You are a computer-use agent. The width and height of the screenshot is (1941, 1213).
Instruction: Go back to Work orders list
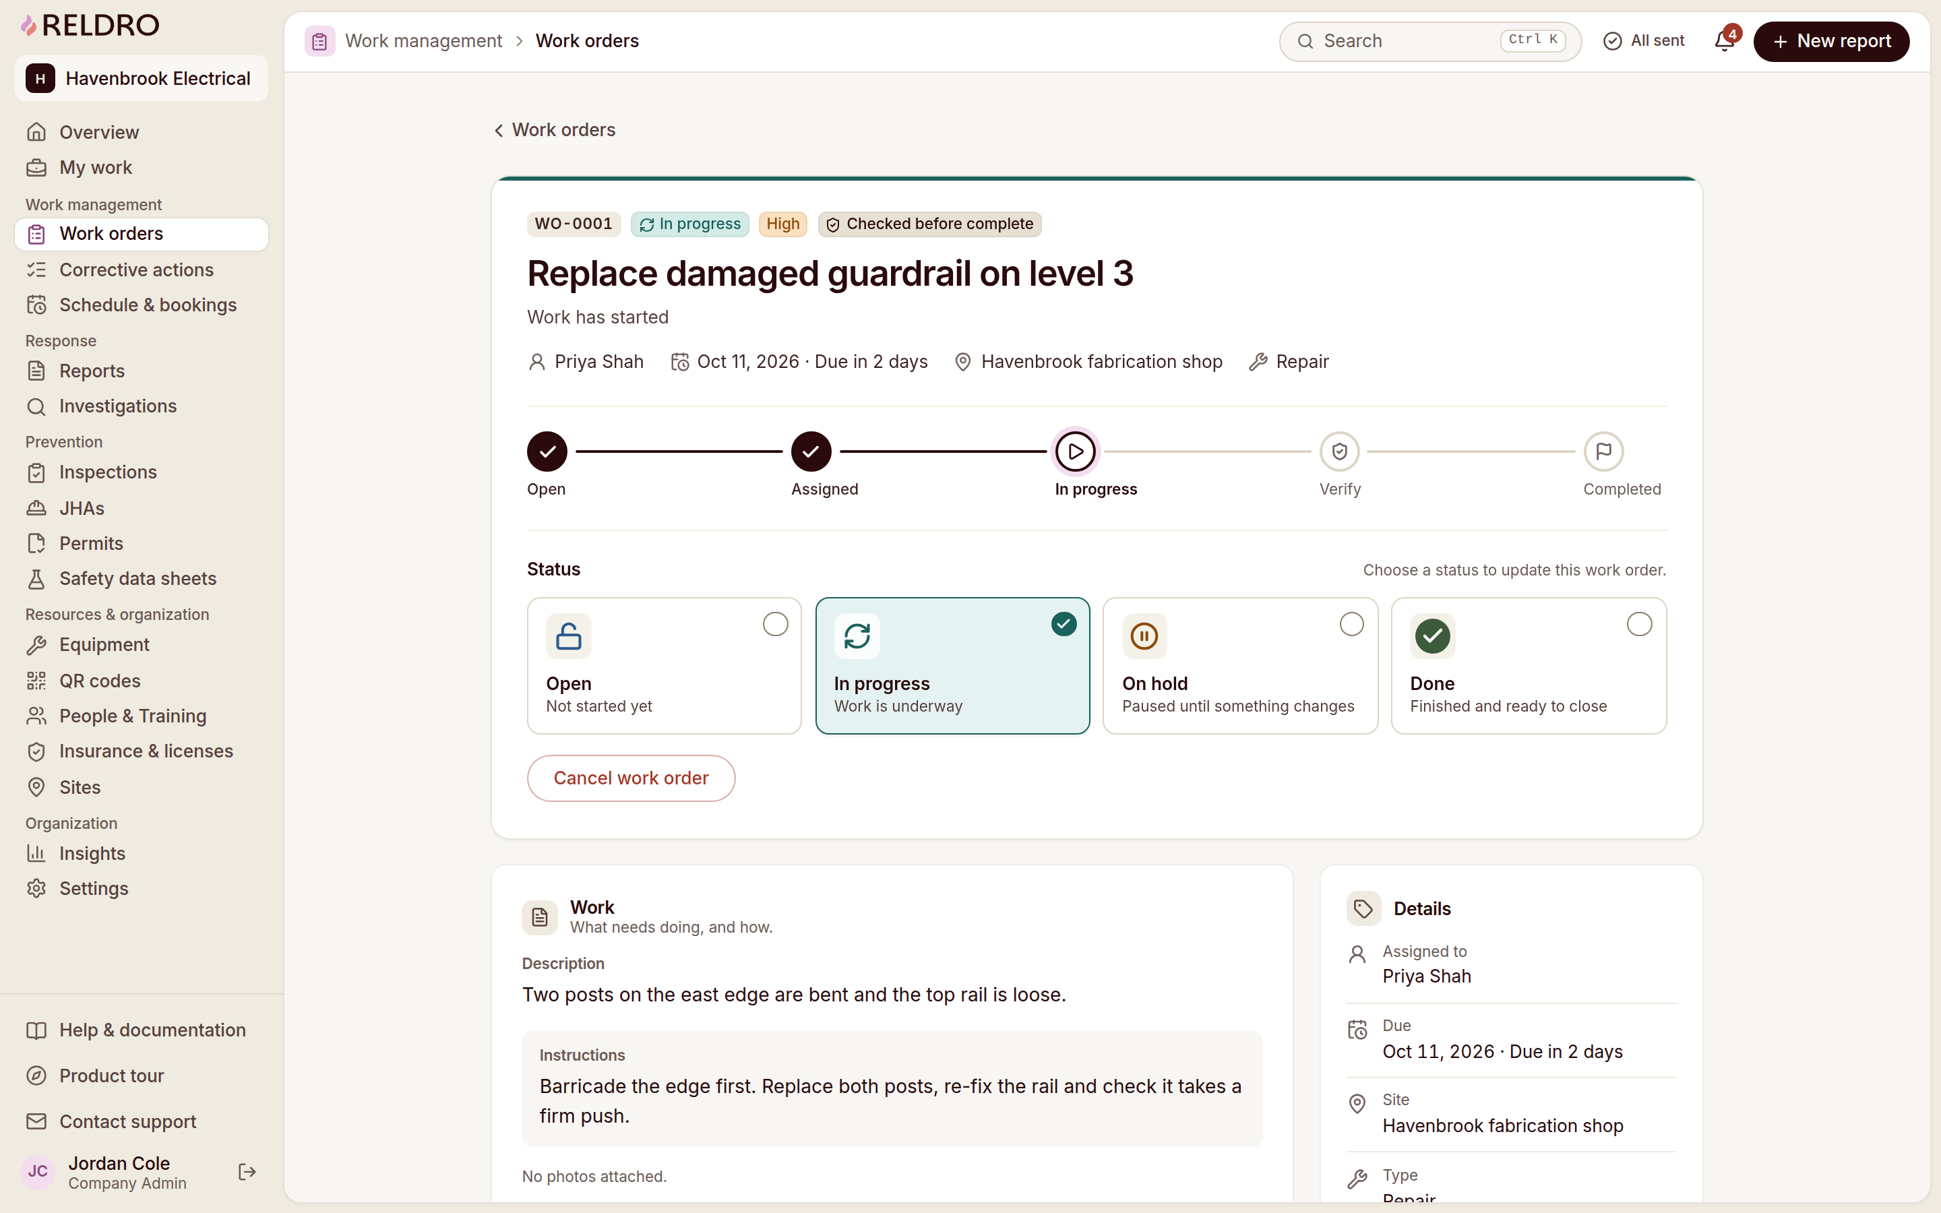554,130
